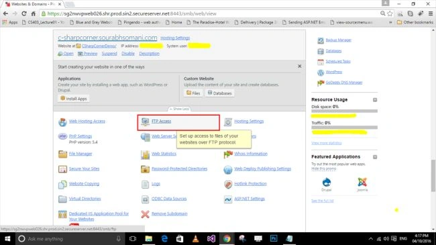Click View more statistics link

pyautogui.click(x=327, y=143)
